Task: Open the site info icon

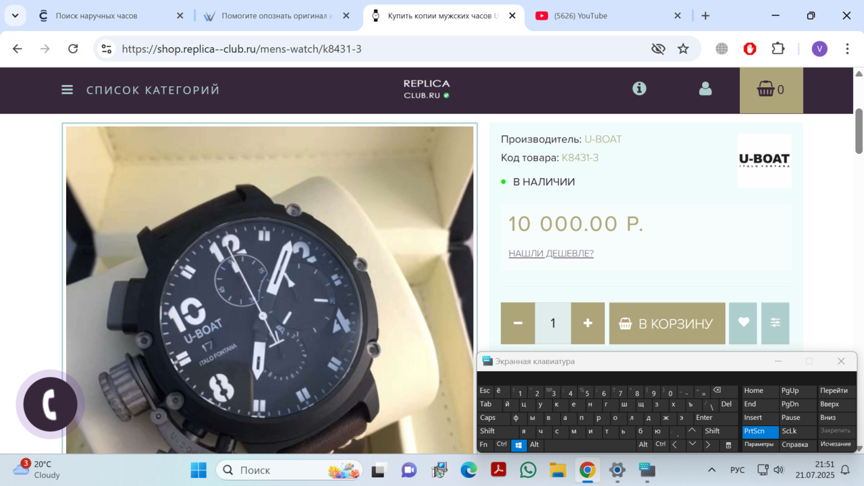Action: coord(639,88)
